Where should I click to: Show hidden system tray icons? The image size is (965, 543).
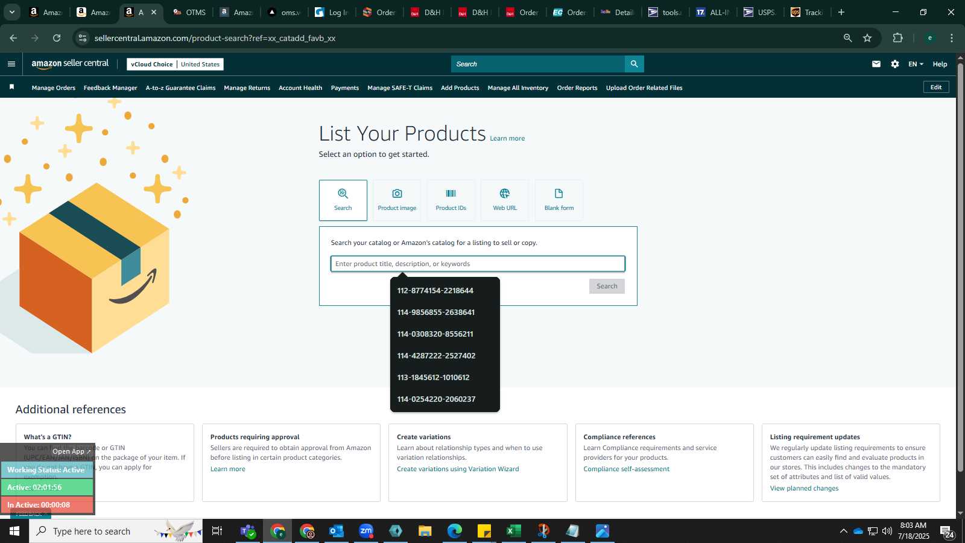click(x=843, y=531)
